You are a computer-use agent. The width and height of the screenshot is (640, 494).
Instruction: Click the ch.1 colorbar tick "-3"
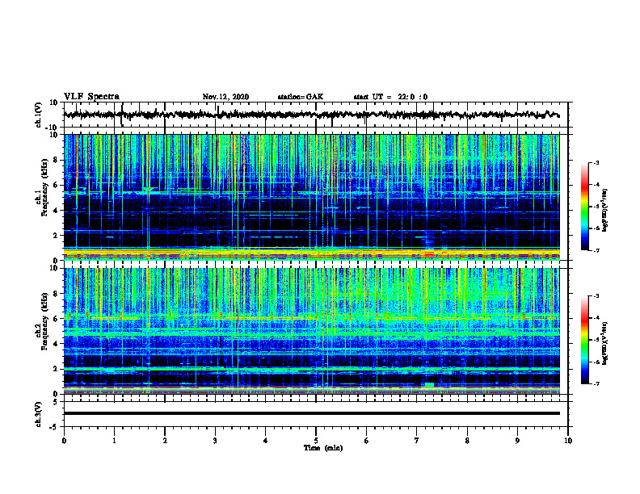click(596, 162)
